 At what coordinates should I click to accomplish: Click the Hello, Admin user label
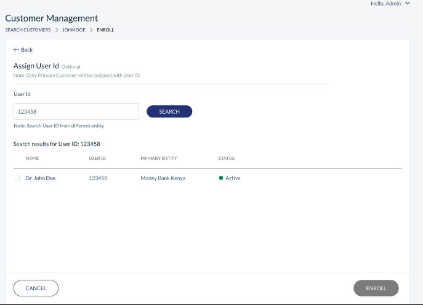coord(386,4)
